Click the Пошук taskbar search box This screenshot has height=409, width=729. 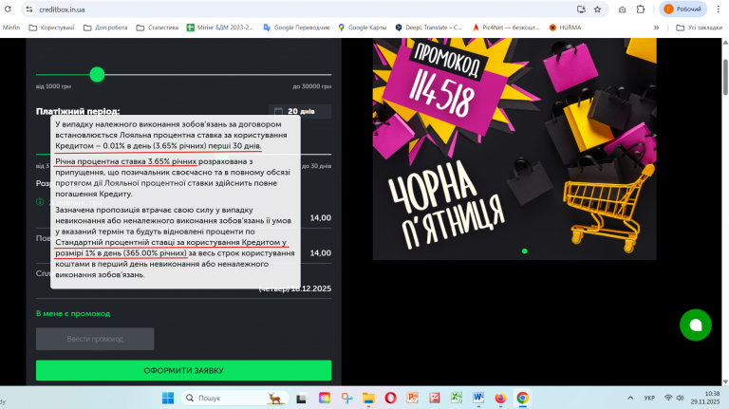[x=234, y=398]
